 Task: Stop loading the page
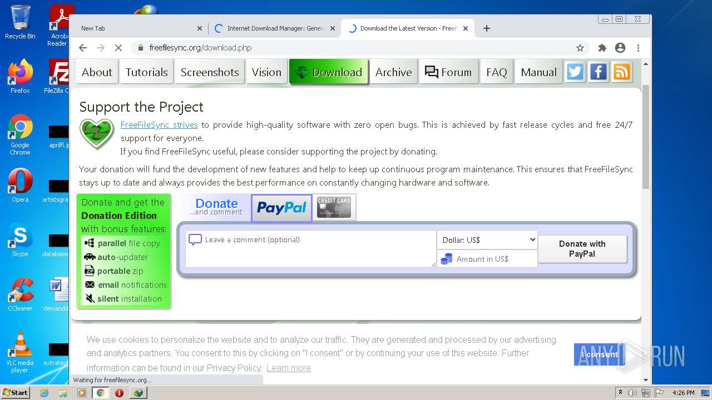(118, 48)
